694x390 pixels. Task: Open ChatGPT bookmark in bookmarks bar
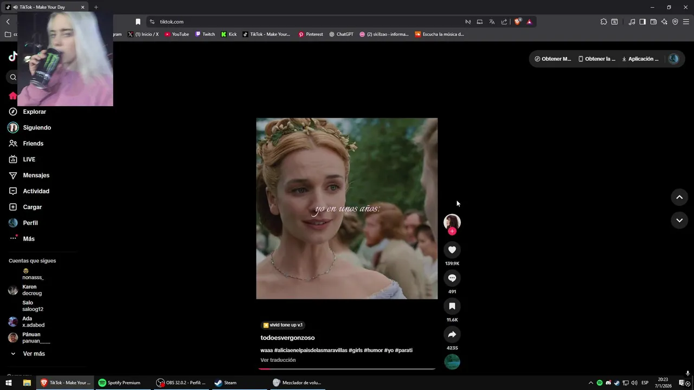[x=341, y=34]
